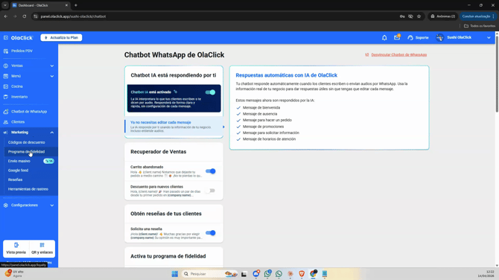The width and height of the screenshot is (499, 280).
Task: Click the Configuraciones gear icon
Action: [6, 206]
